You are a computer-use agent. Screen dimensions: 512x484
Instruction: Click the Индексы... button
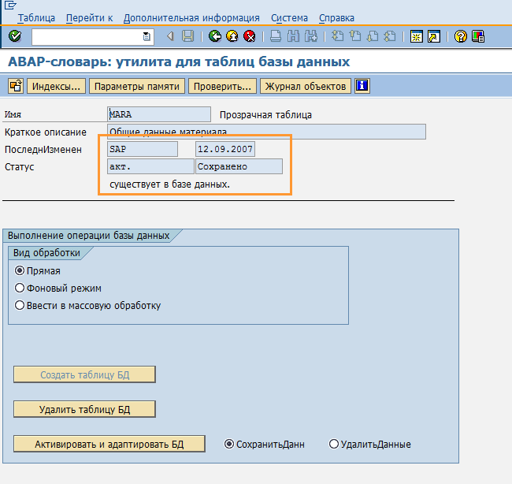(x=56, y=86)
